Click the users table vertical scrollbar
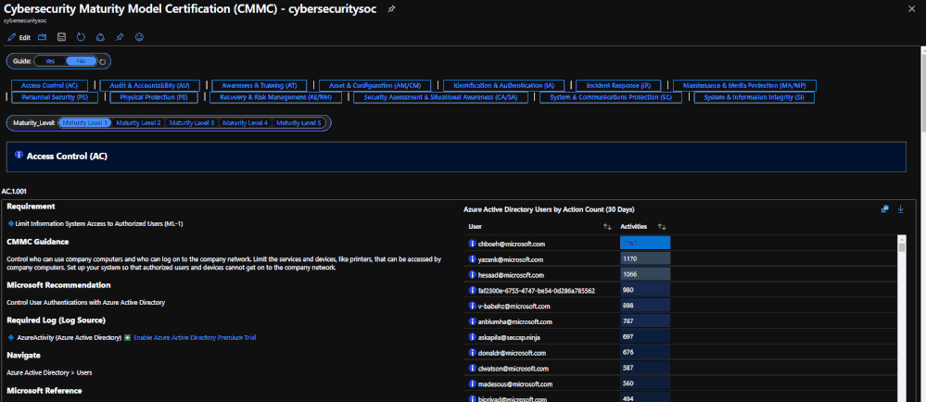Image resolution: width=926 pixels, height=402 pixels. point(901,319)
